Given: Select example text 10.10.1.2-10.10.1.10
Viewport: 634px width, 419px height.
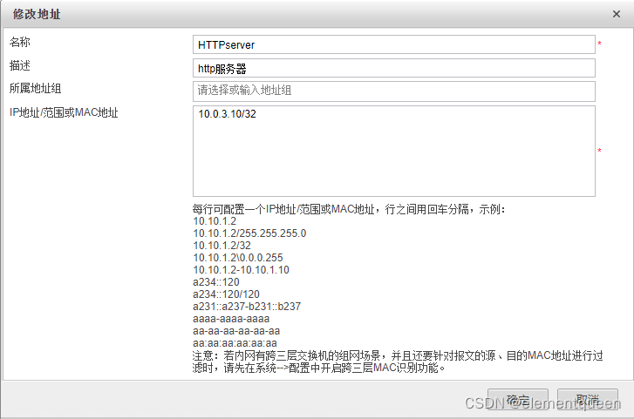Looking at the screenshot, I should (x=241, y=270).
